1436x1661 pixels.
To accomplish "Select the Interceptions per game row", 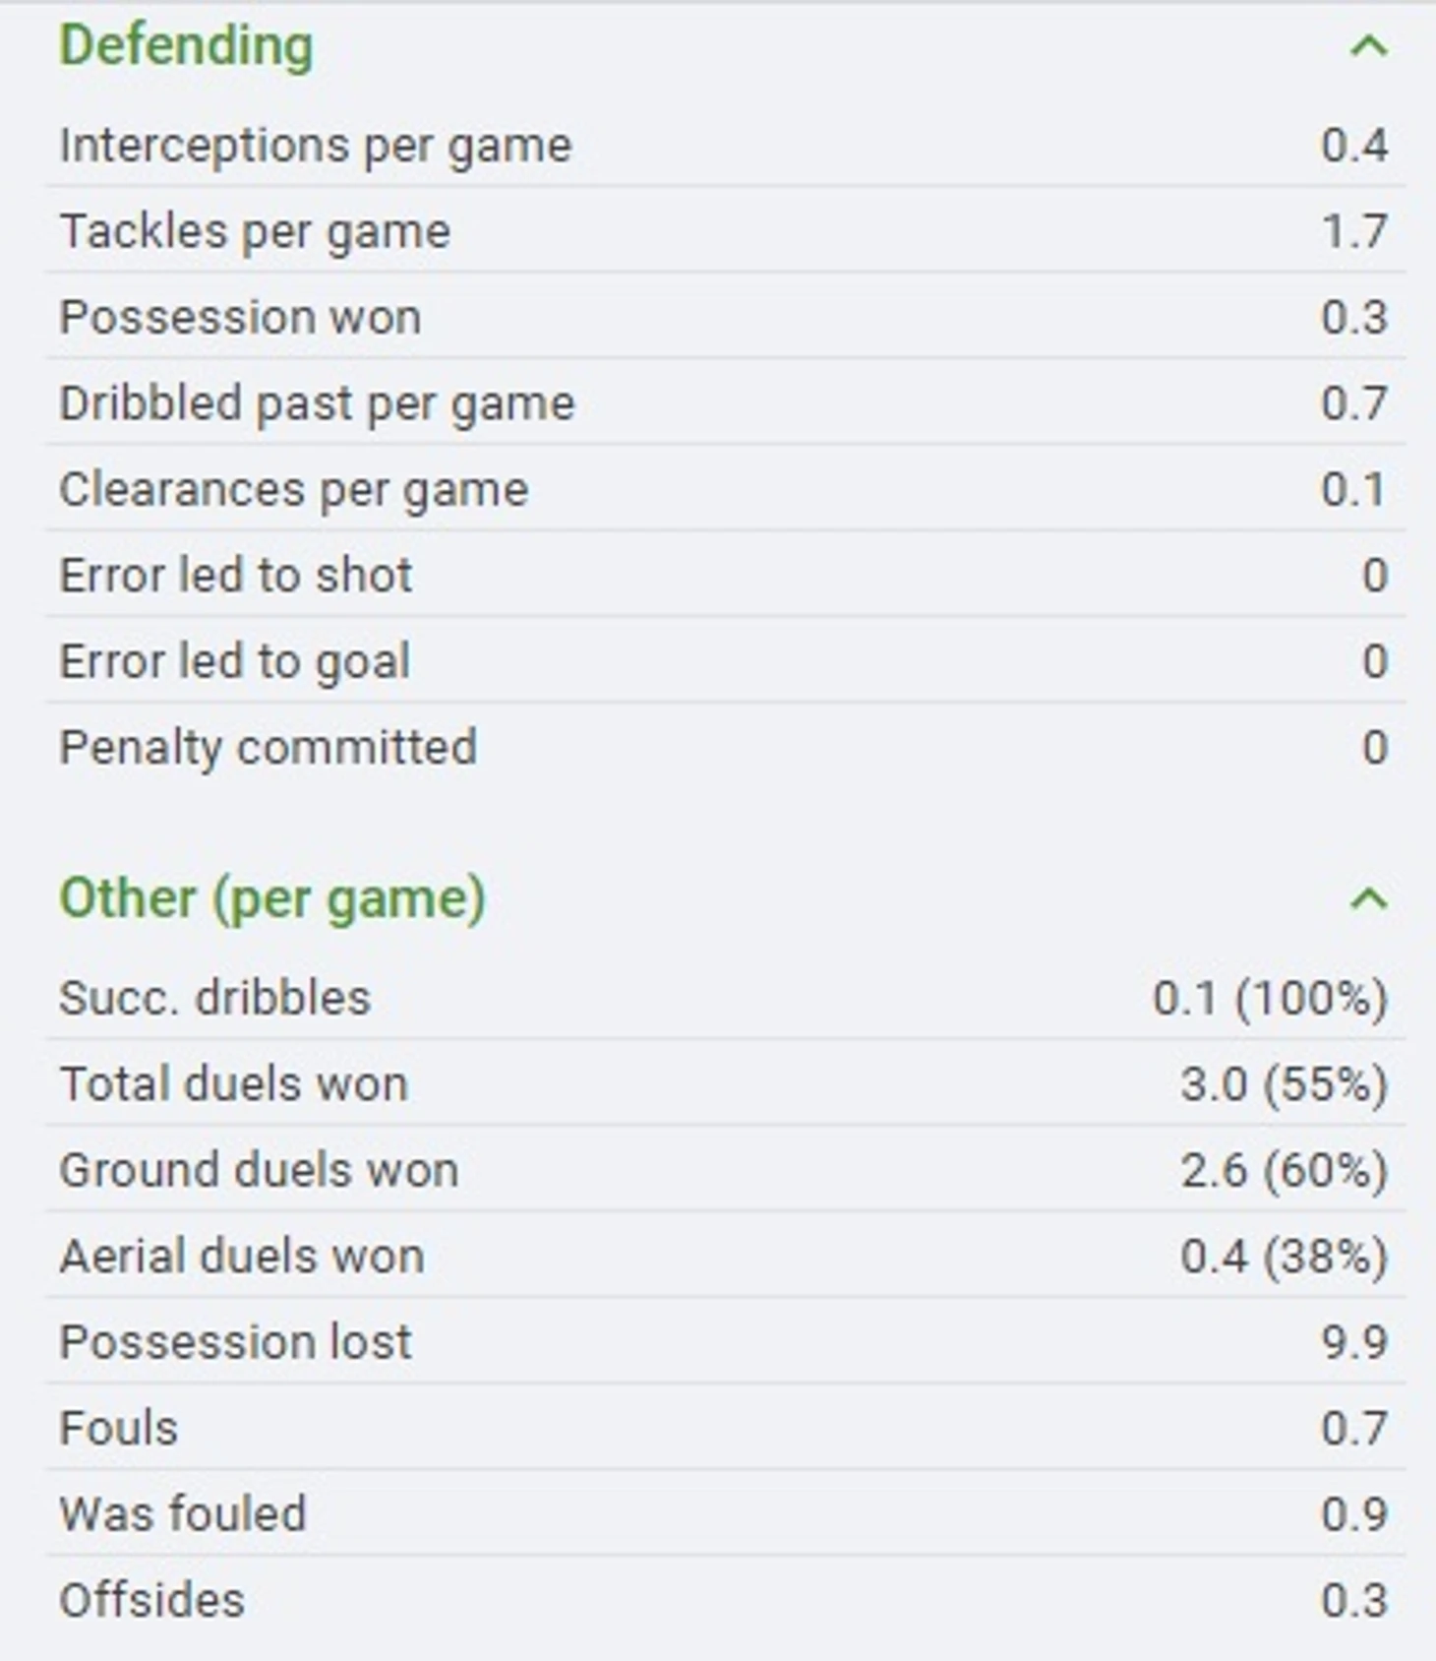I will click(x=725, y=146).
